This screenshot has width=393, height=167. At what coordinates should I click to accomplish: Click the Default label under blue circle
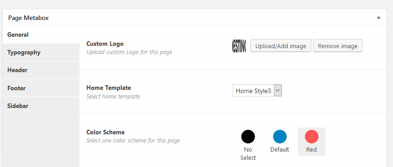tap(280, 149)
